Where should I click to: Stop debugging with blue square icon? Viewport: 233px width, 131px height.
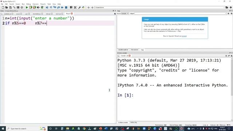point(66,7)
